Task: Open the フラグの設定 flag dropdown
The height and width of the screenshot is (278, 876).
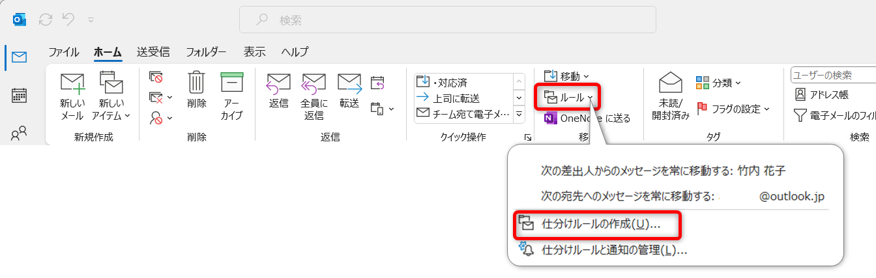Action: click(733, 108)
